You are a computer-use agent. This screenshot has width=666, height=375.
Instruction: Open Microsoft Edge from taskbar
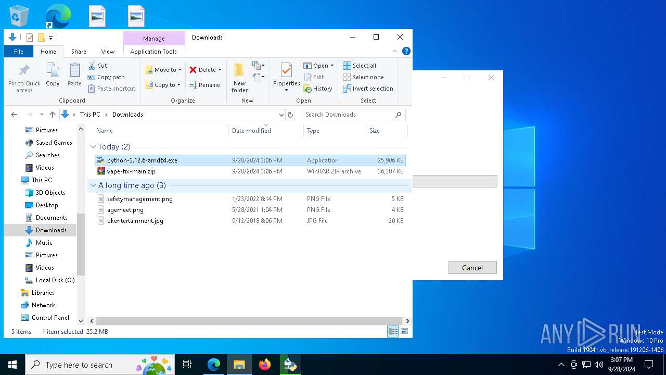point(214,365)
